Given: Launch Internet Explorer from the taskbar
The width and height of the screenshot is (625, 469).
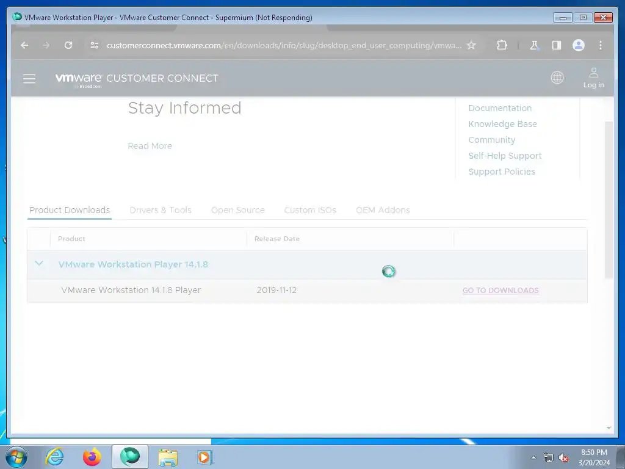Looking at the screenshot, I should [x=54, y=457].
